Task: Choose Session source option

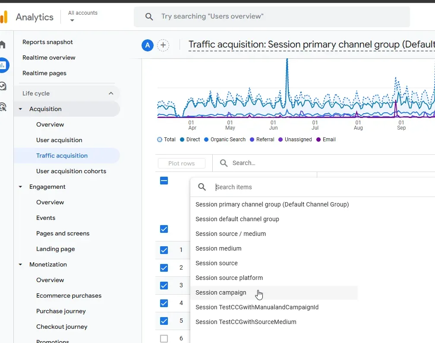Action: click(216, 263)
